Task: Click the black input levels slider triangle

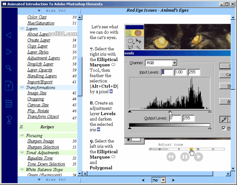Action: [x=130, y=111]
